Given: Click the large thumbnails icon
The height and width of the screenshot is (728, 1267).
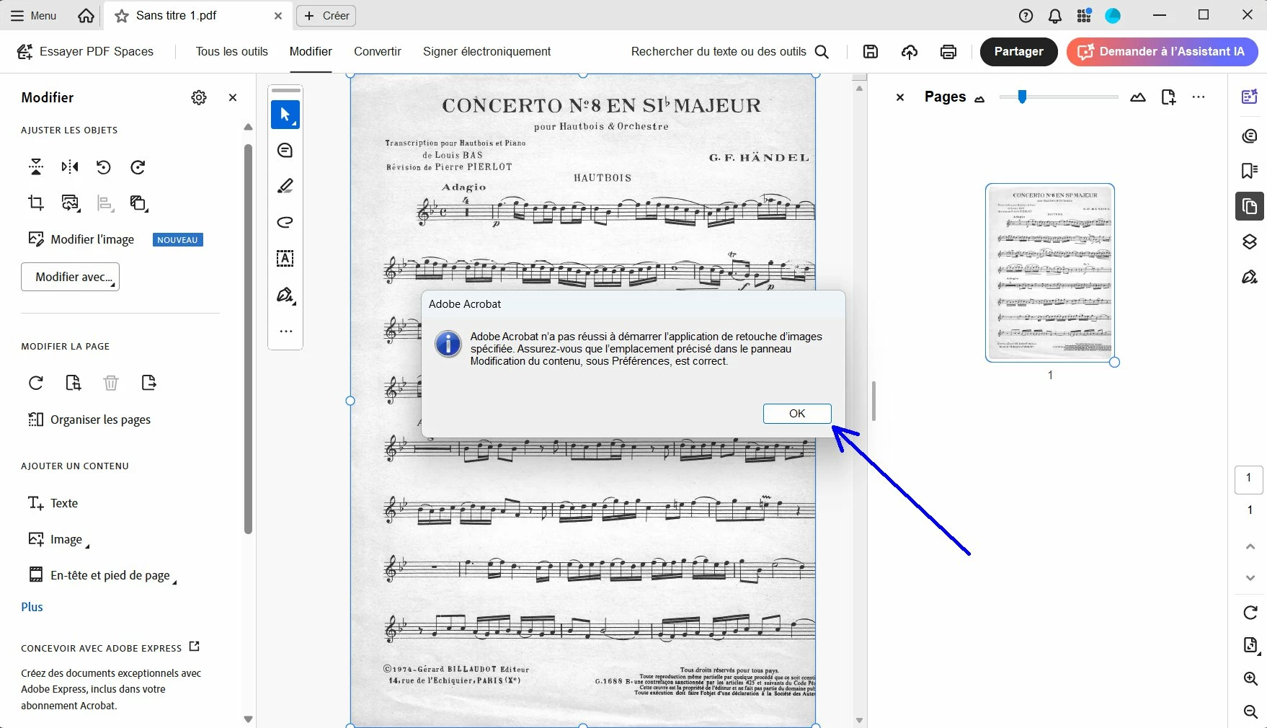Looking at the screenshot, I should (x=1138, y=97).
